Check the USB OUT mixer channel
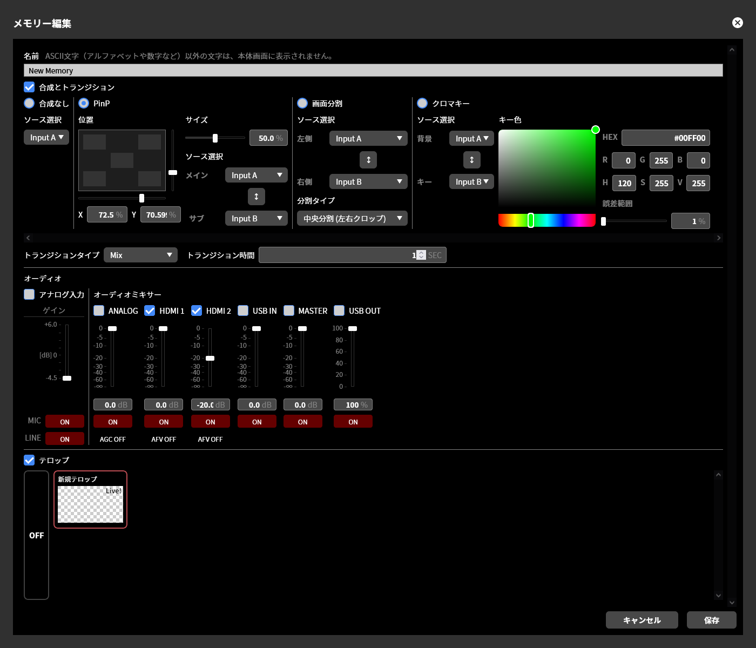The height and width of the screenshot is (648, 756). click(x=339, y=310)
